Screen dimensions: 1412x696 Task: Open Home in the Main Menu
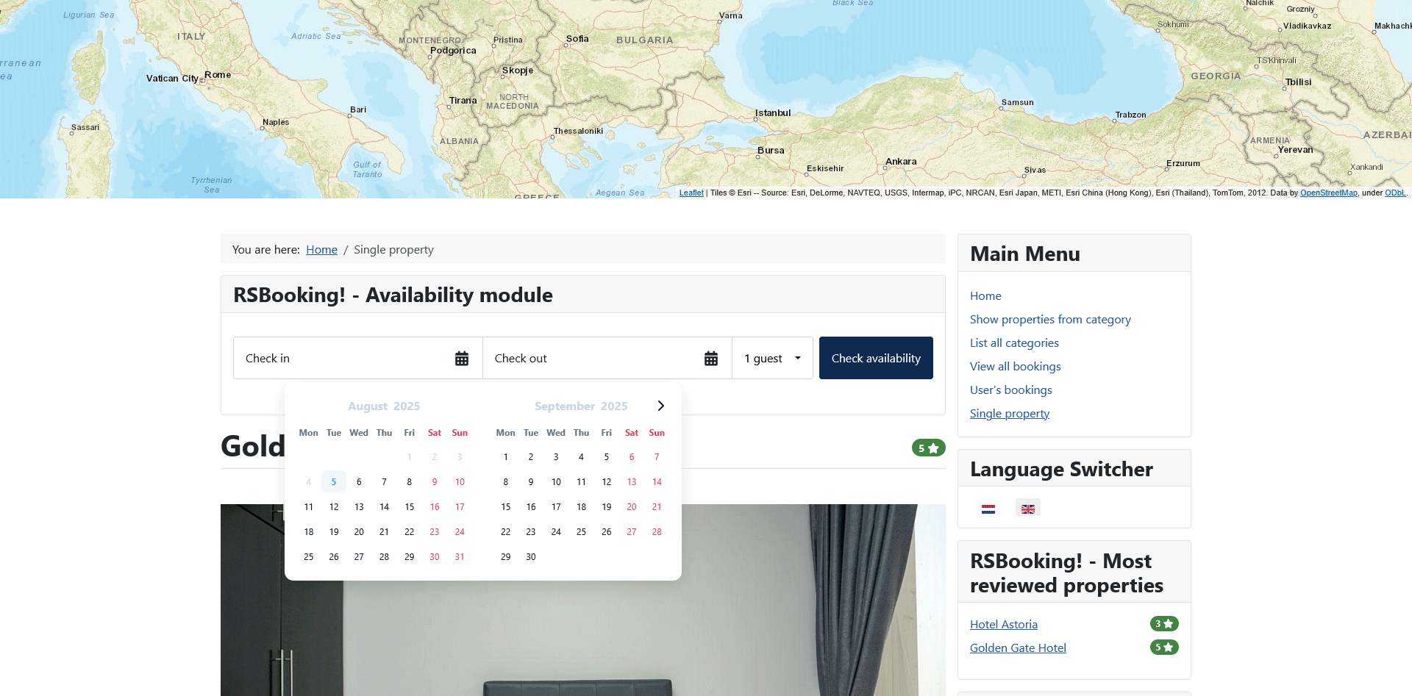click(985, 295)
